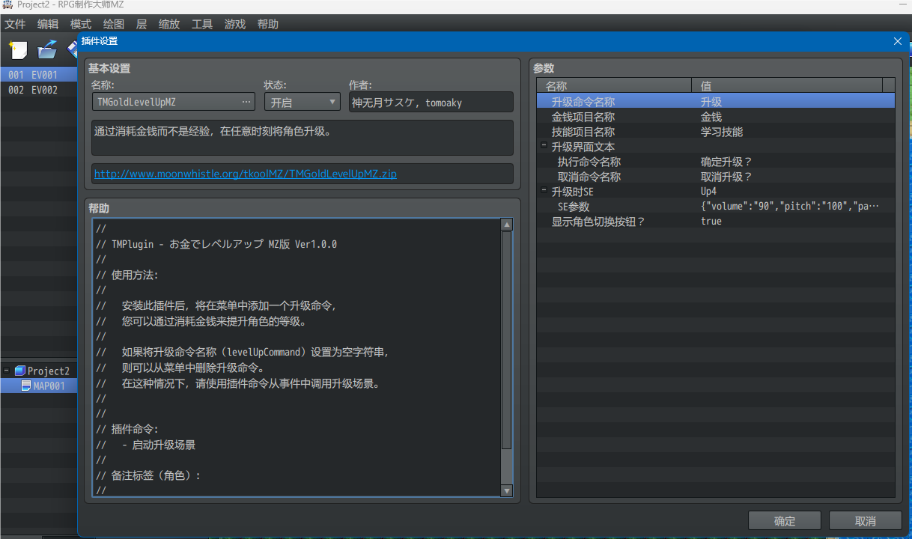Click help line 启动升级场景
This screenshot has height=539, width=912.
pos(146,445)
